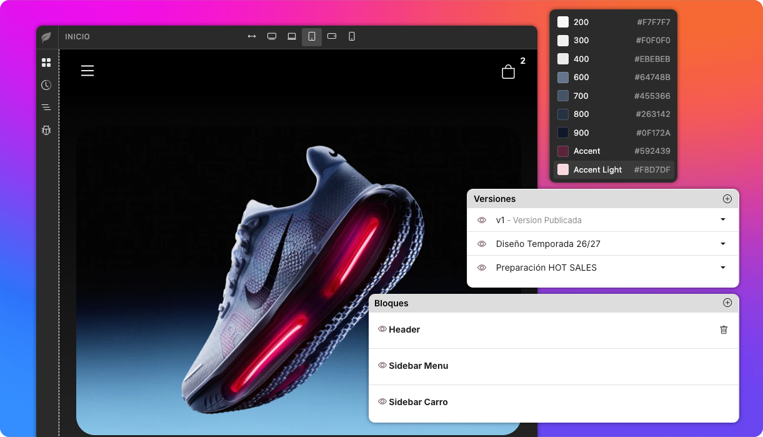Image resolution: width=763 pixels, height=437 pixels.
Task: Pick the 800 color swatch
Action: tap(563, 114)
